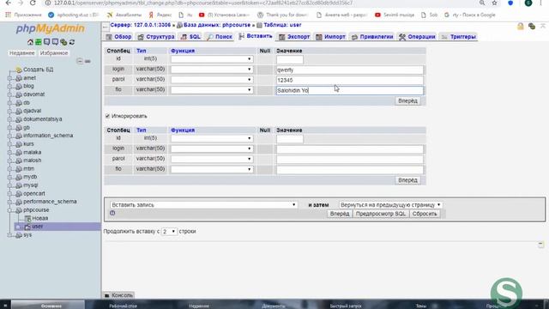549x309 pixels.
Task: Open the Операции tab
Action: pyautogui.click(x=418, y=36)
